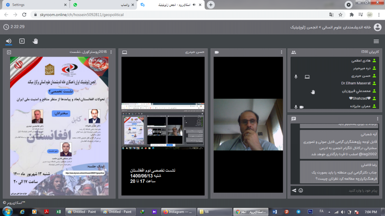
Task: Expand options menu of the webcam panel
Action: pyautogui.click(x=281, y=52)
